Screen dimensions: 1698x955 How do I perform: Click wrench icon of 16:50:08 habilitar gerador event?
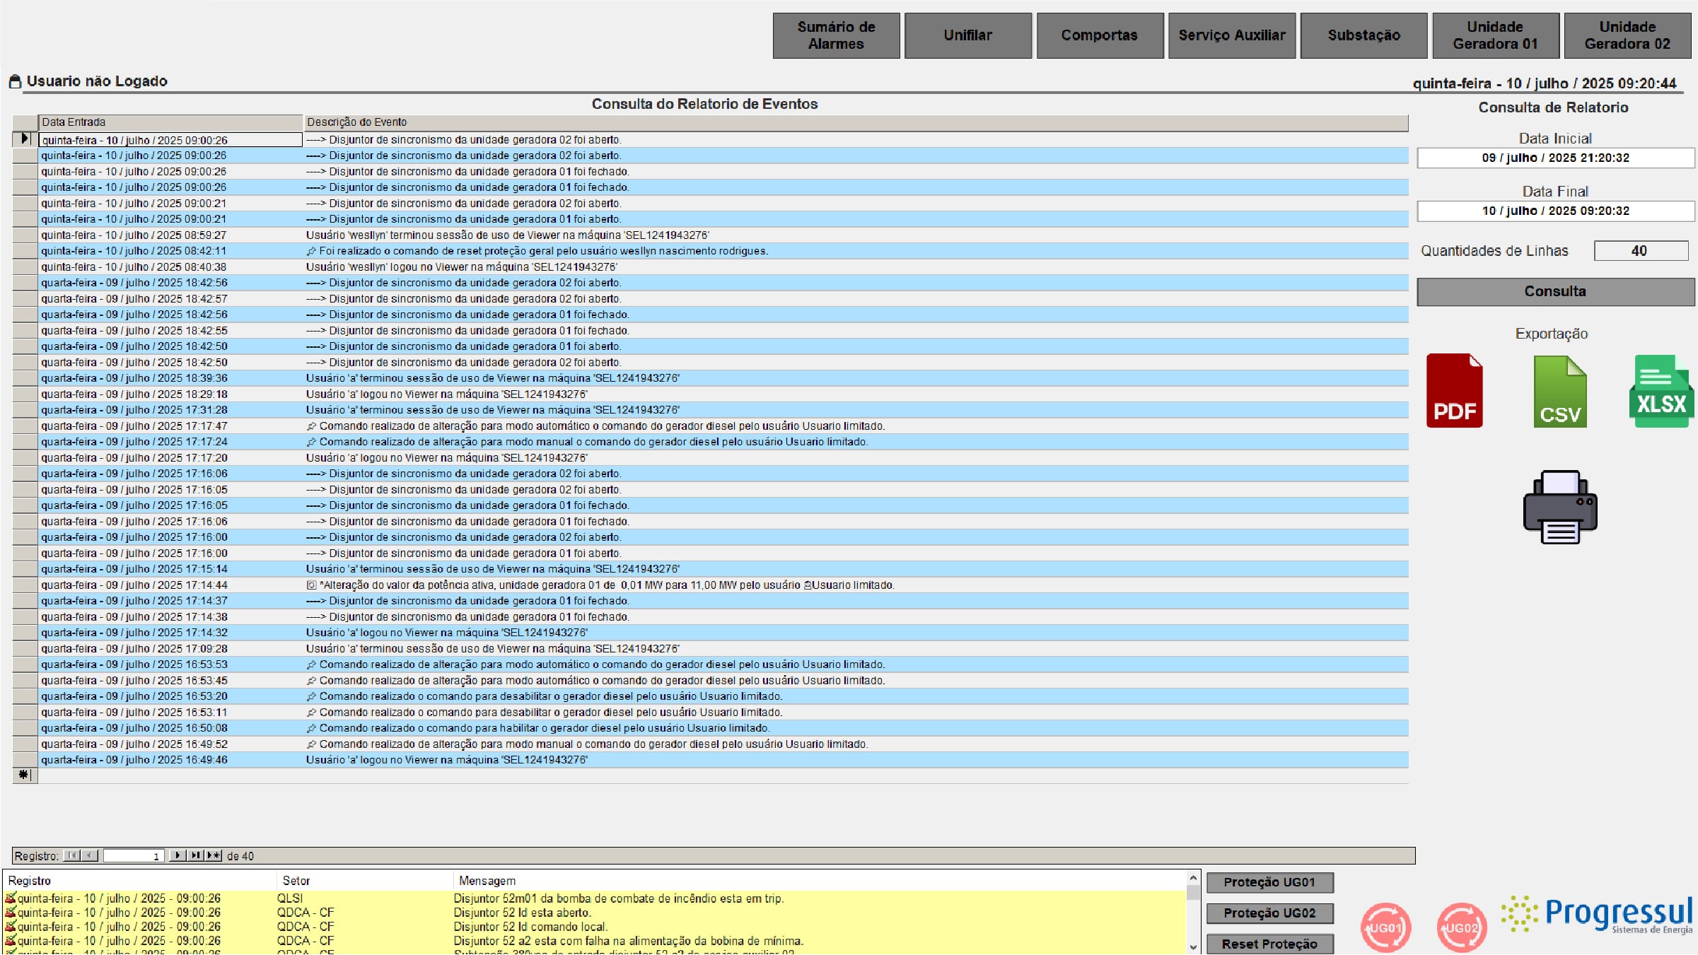tap(311, 728)
